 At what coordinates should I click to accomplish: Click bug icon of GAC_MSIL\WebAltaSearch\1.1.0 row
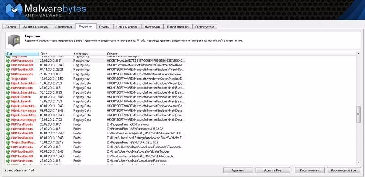pos(8,133)
